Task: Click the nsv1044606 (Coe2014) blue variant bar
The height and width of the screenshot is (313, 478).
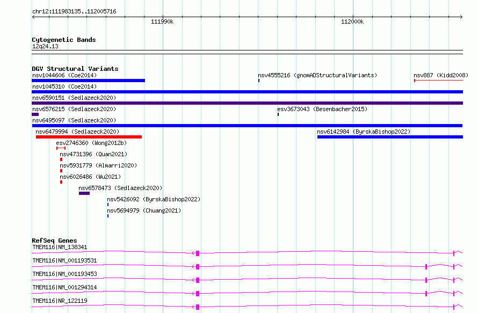Action: pyautogui.click(x=89, y=81)
